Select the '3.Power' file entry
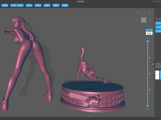 tap(158, 31)
